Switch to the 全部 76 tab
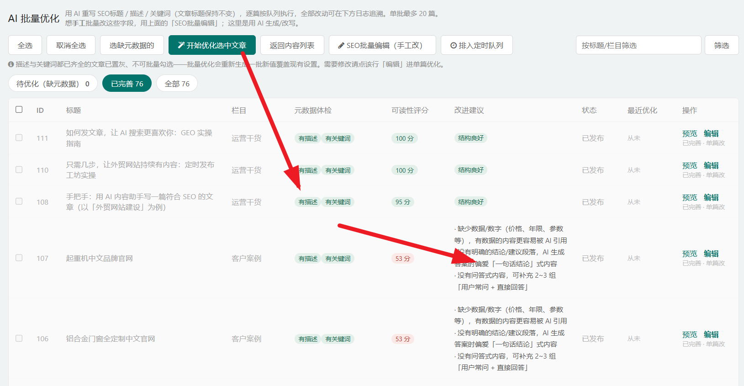Viewport: 744px width, 386px height. coord(177,84)
